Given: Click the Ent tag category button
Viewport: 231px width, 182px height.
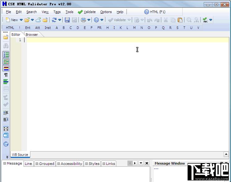Looking at the screenshot, I should pyautogui.click(x=28, y=28).
